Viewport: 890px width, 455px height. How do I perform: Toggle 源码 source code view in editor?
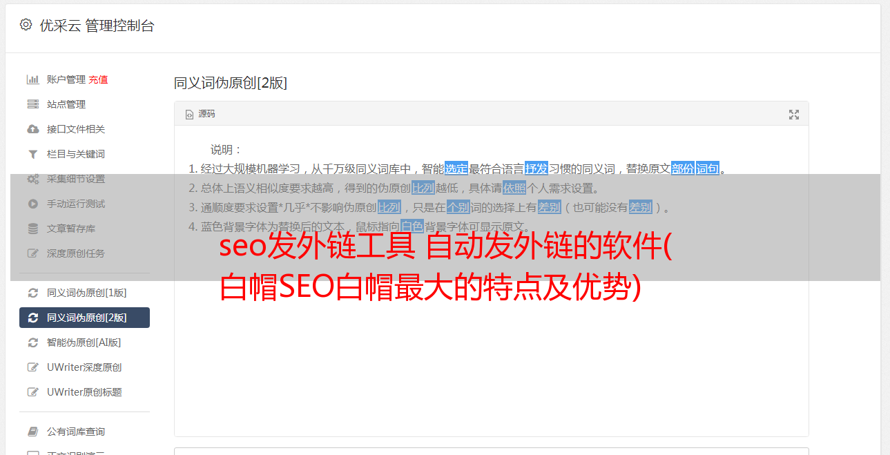click(200, 114)
